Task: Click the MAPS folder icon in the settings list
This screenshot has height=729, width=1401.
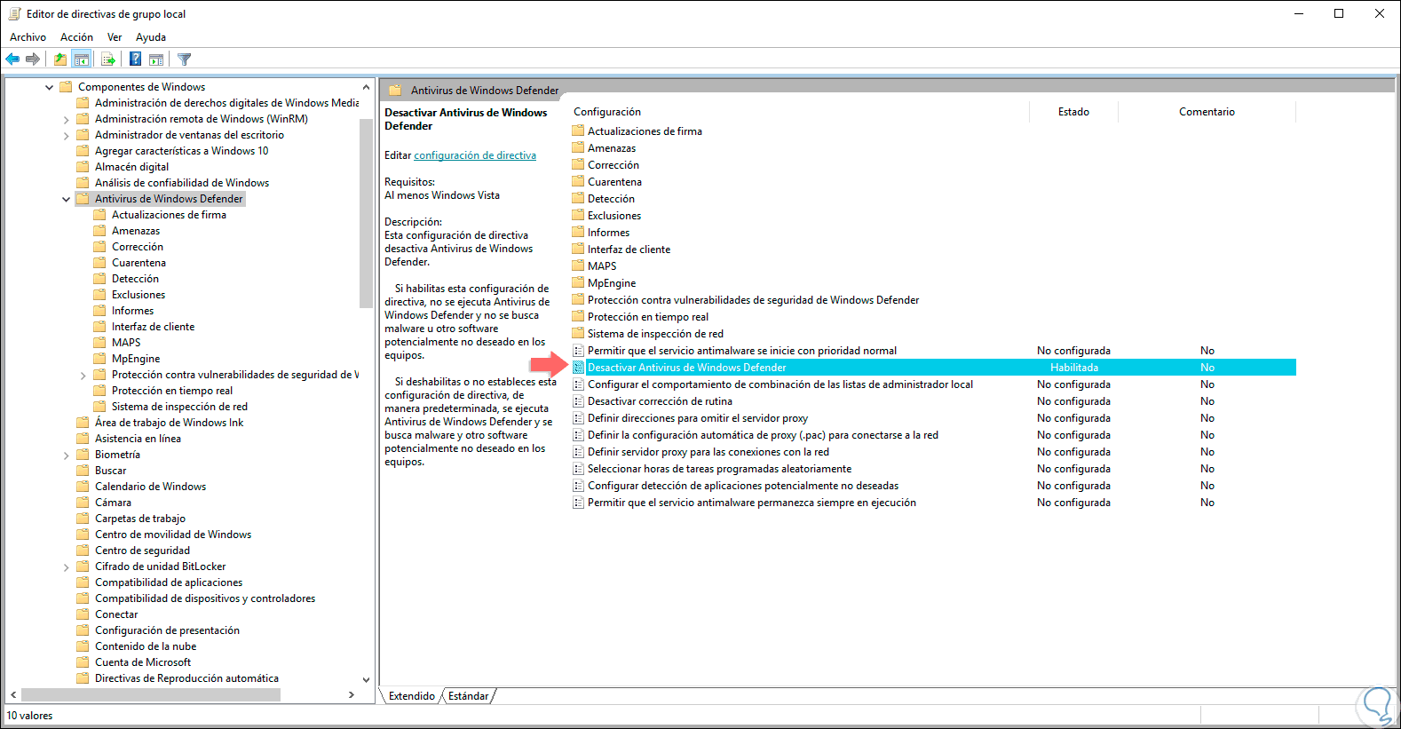Action: (578, 265)
